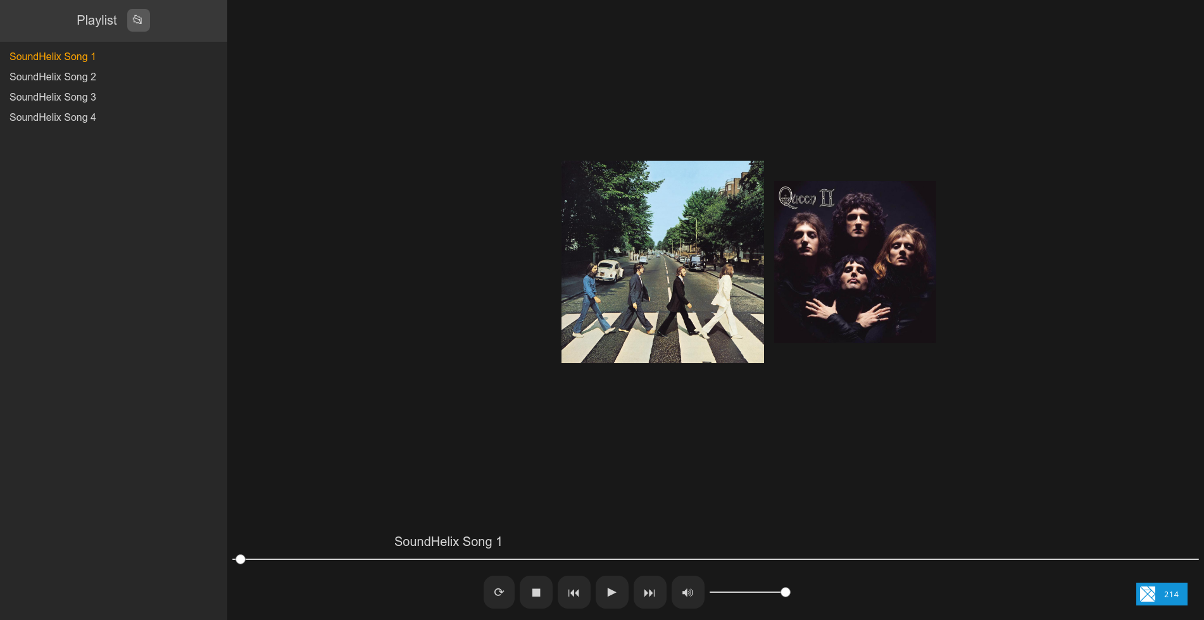Viewport: 1204px width, 620px height.
Task: Select SoundHelix Song 3 in playlist
Action: coord(53,97)
